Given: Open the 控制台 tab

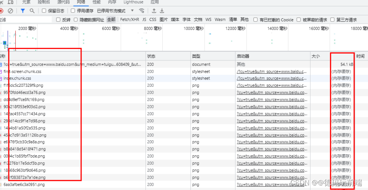Looking at the screenshot, I should pyautogui.click(x=44, y=2).
